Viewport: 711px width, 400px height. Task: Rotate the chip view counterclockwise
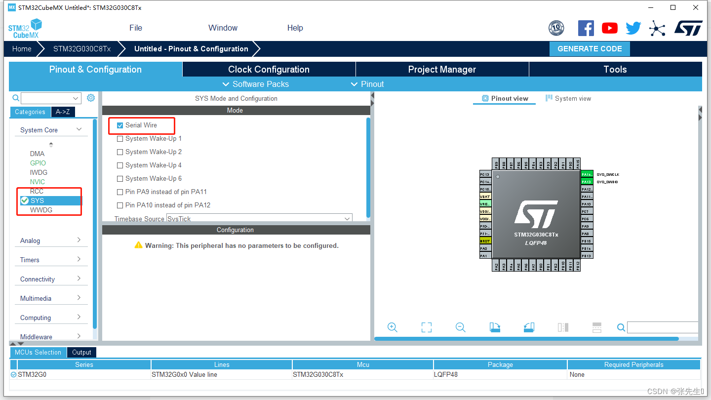pyautogui.click(x=529, y=327)
